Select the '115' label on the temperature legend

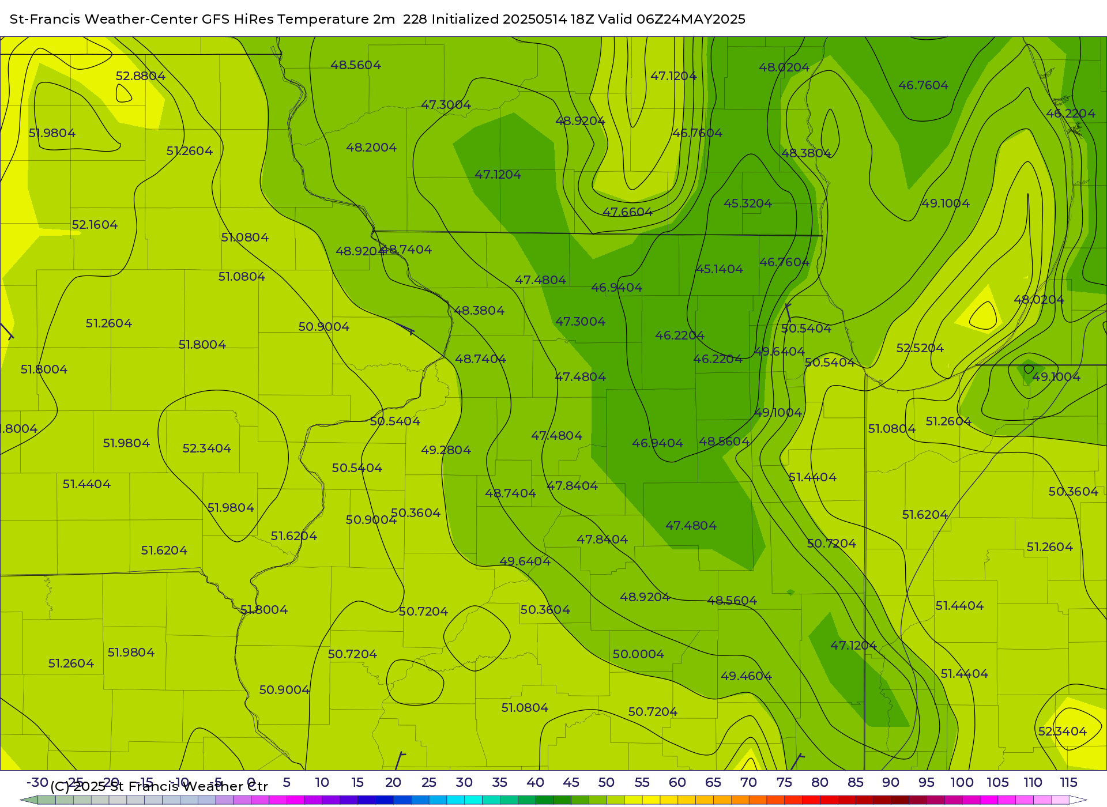[1069, 783]
